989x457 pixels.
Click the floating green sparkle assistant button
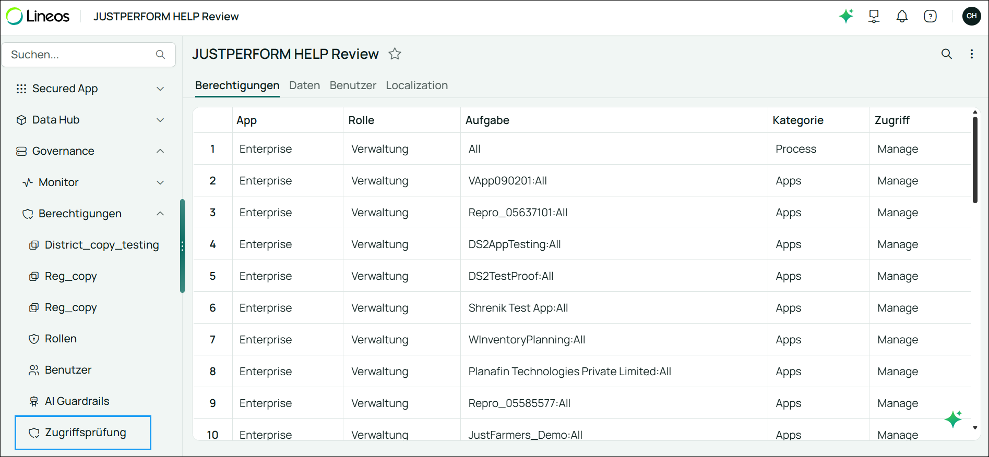pos(954,419)
